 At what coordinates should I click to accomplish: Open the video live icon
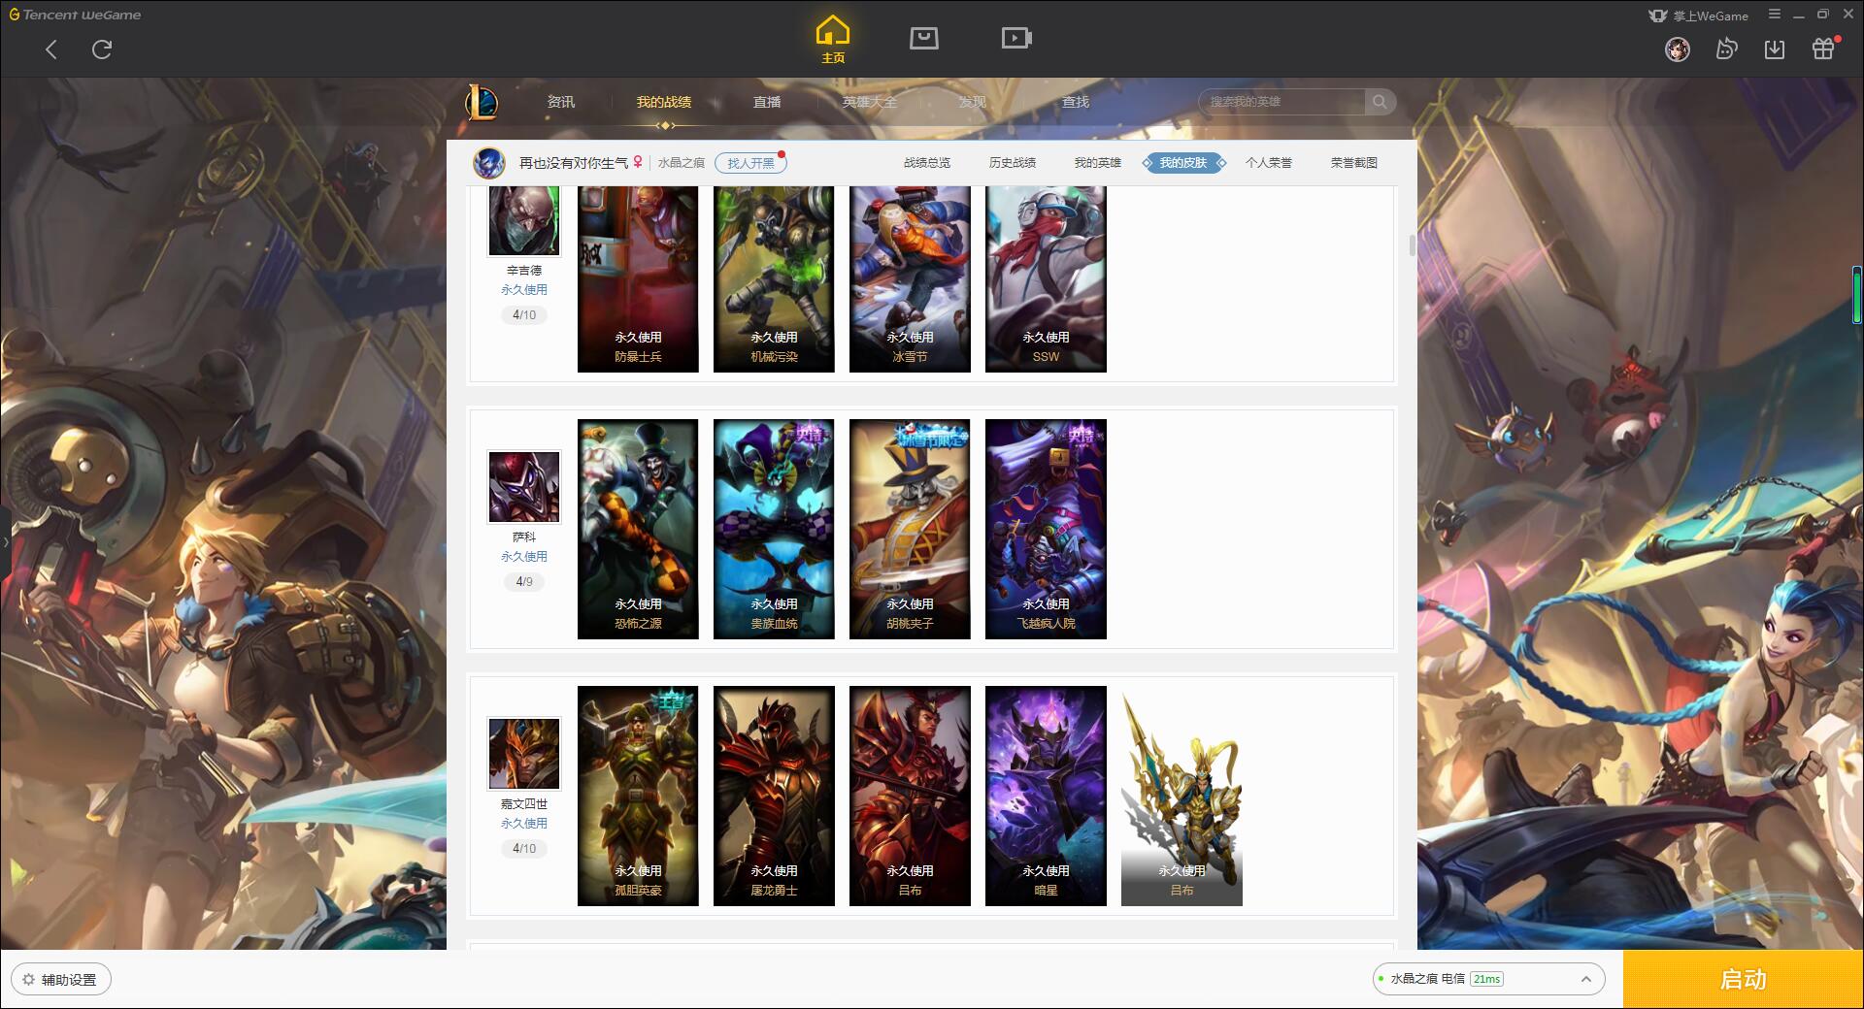(1016, 38)
